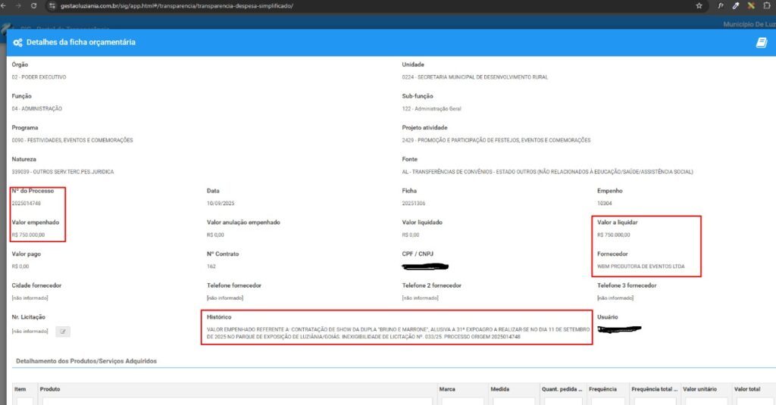Screen dimensions: 776x405
Task: Bookmark this page with the star icon
Action: coord(699,5)
